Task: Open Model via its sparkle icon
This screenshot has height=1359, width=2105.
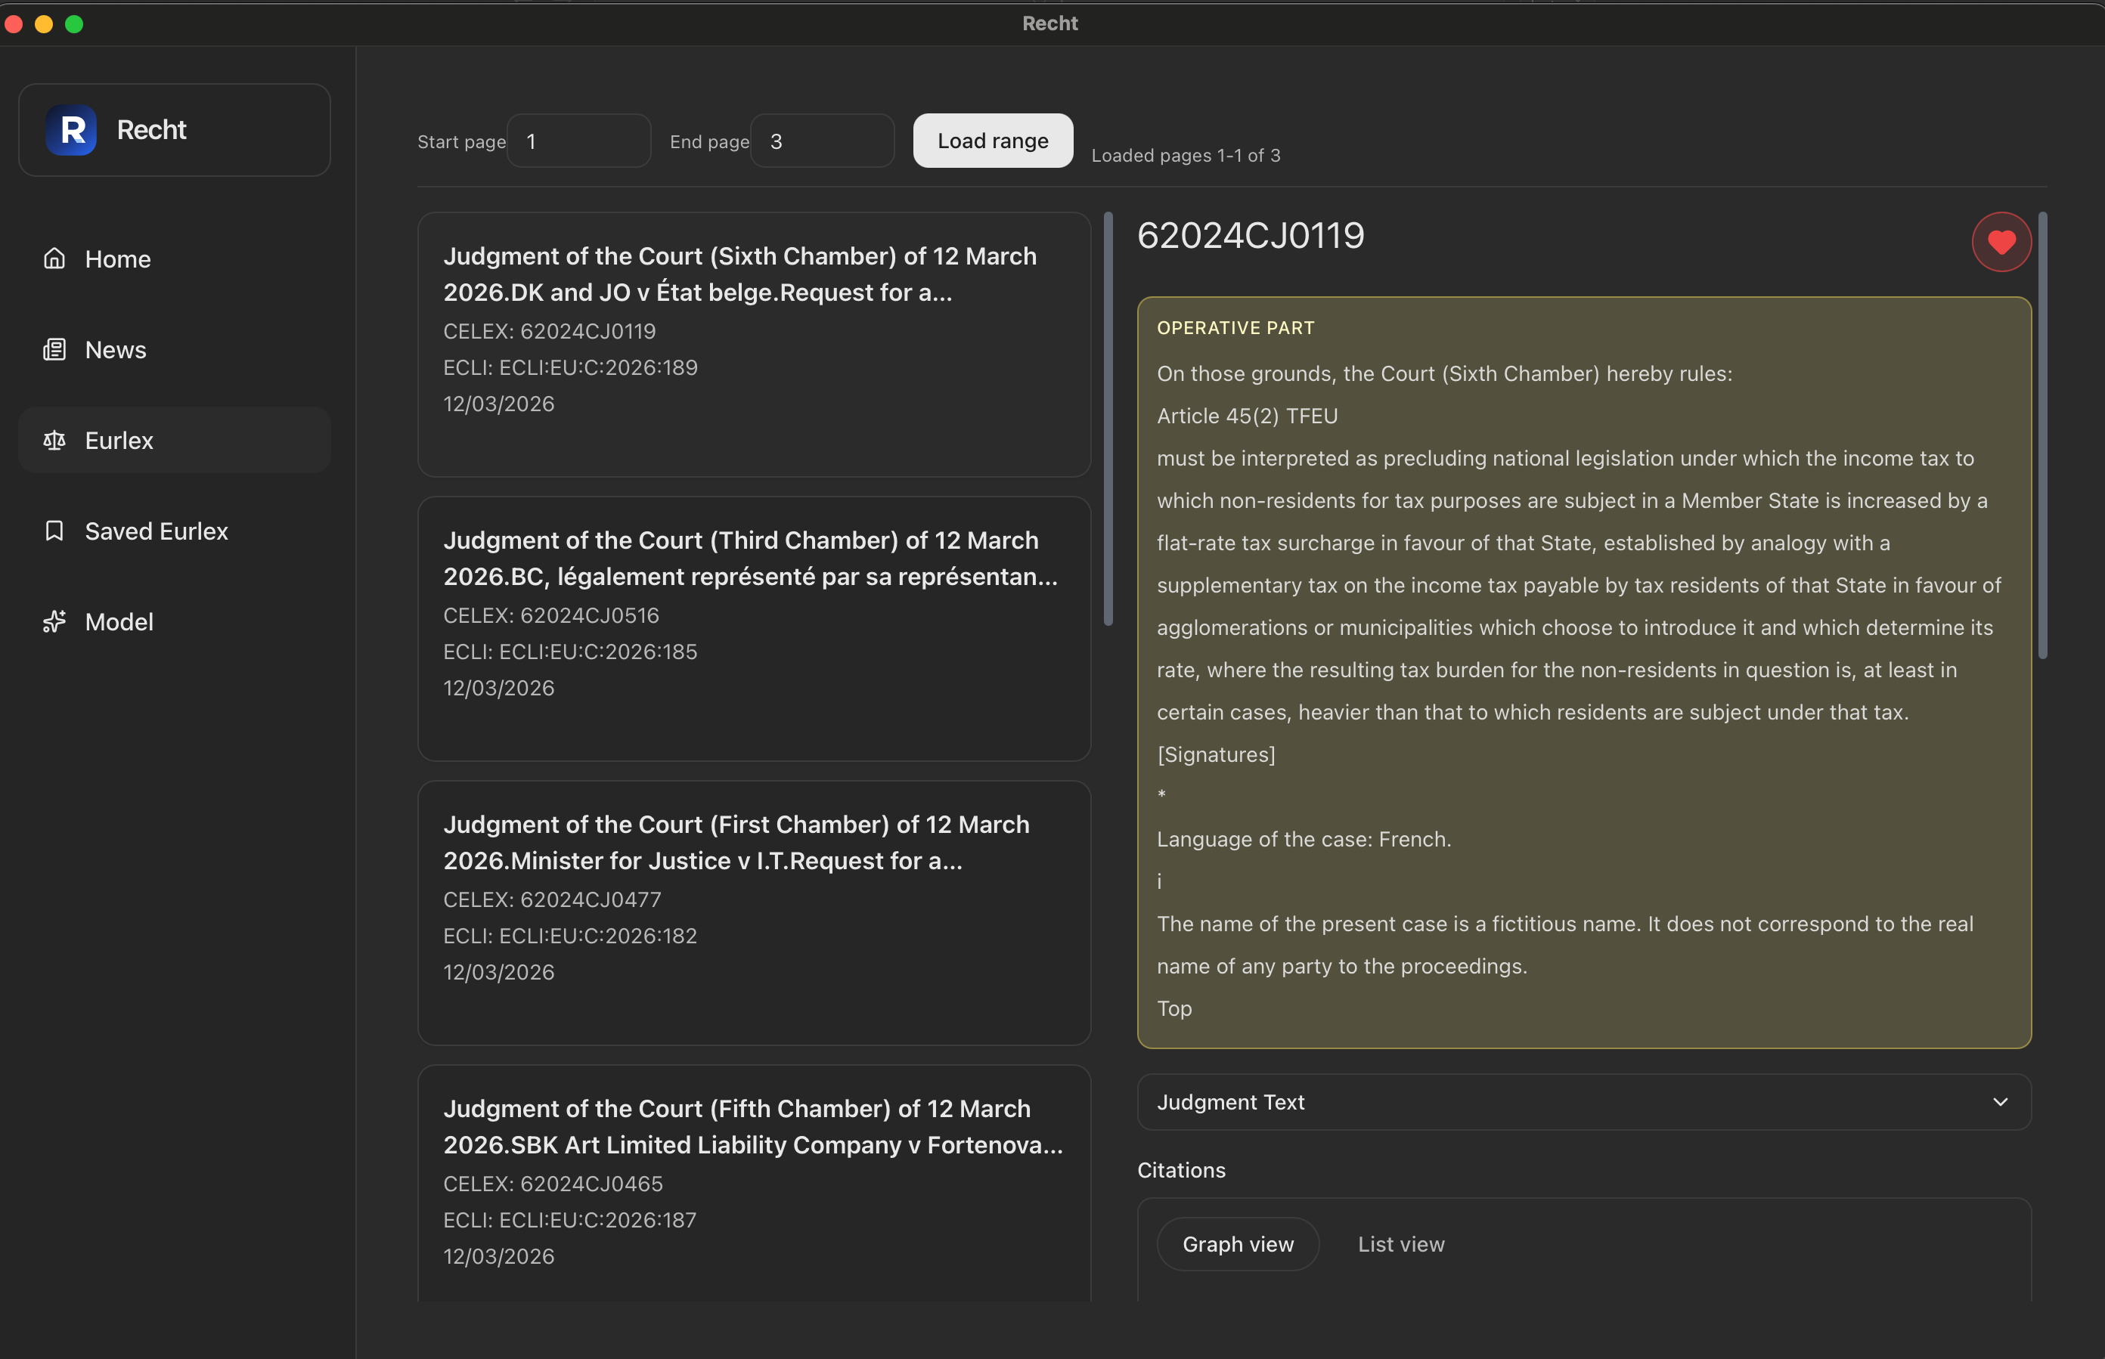Action: tap(54, 621)
